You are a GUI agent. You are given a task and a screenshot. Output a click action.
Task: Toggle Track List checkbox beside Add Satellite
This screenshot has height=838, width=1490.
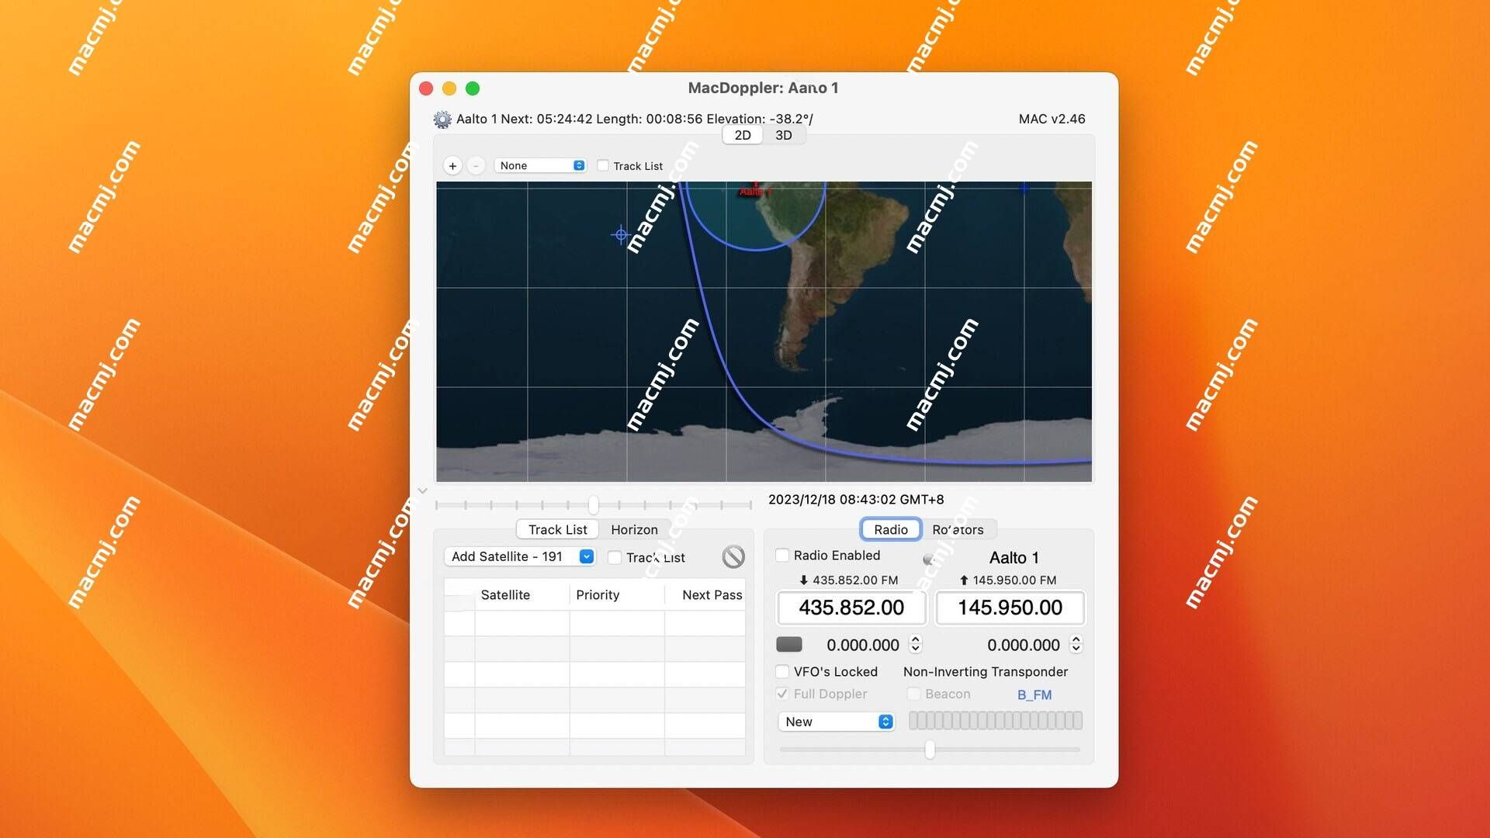click(615, 557)
